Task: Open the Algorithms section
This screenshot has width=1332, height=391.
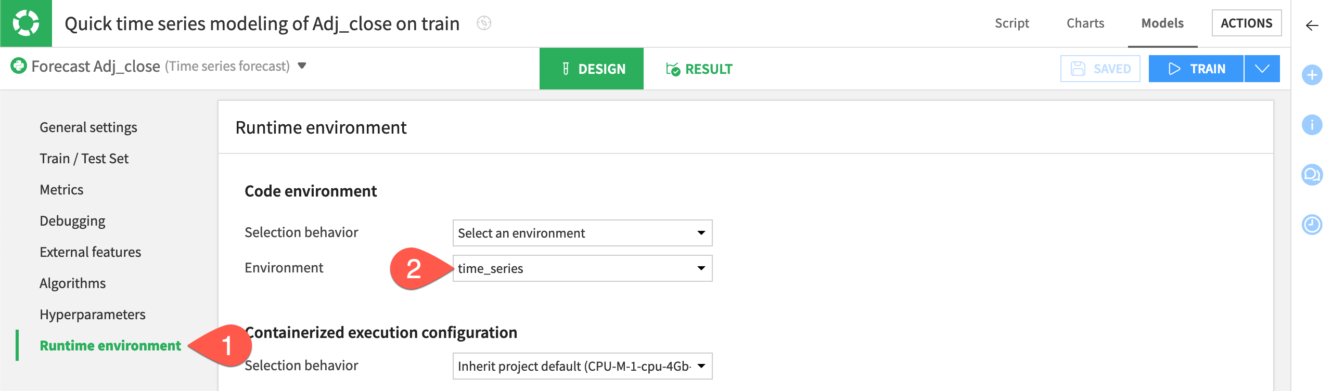Action: pos(72,283)
